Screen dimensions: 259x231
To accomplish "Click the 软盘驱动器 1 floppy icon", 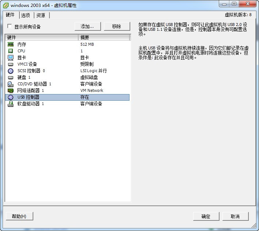I will (x=11, y=104).
